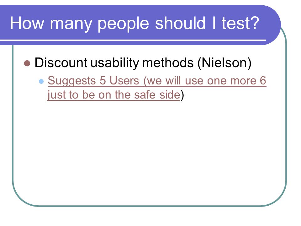The height and width of the screenshot is (226, 301).
Task: Click the word "Nielson" in parentheses
Action: tap(224, 63)
